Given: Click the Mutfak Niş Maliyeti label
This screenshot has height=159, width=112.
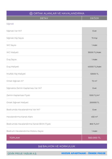Looking at the screenshot, I should click(16, 74).
